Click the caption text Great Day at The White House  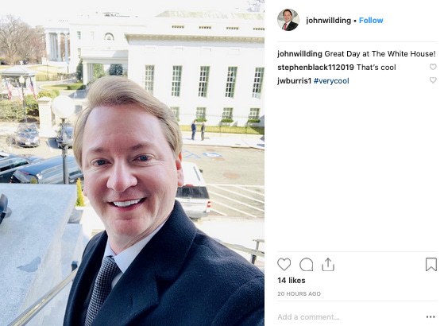click(380, 54)
